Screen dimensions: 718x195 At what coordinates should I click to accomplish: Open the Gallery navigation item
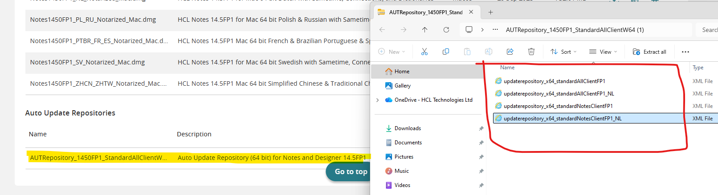click(402, 86)
